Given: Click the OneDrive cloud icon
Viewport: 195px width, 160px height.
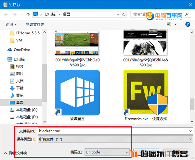Looking at the screenshot, I should [x=10, y=50].
